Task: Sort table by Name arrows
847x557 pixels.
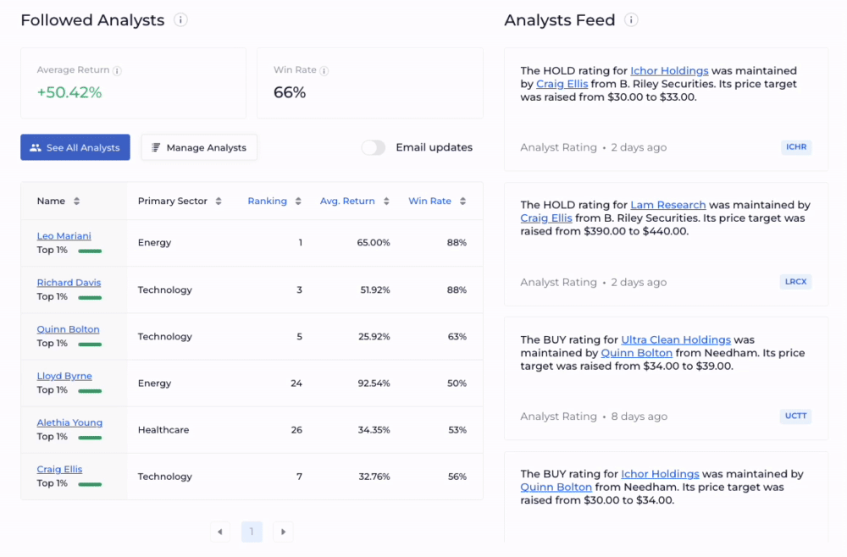Action: point(77,201)
